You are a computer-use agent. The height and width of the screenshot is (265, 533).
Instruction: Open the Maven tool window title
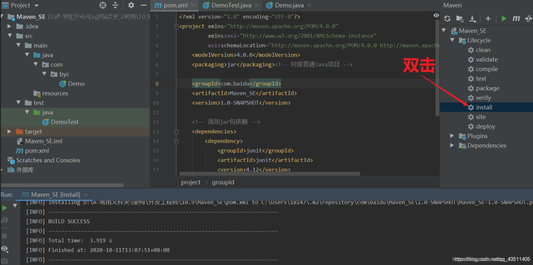tap(452, 5)
